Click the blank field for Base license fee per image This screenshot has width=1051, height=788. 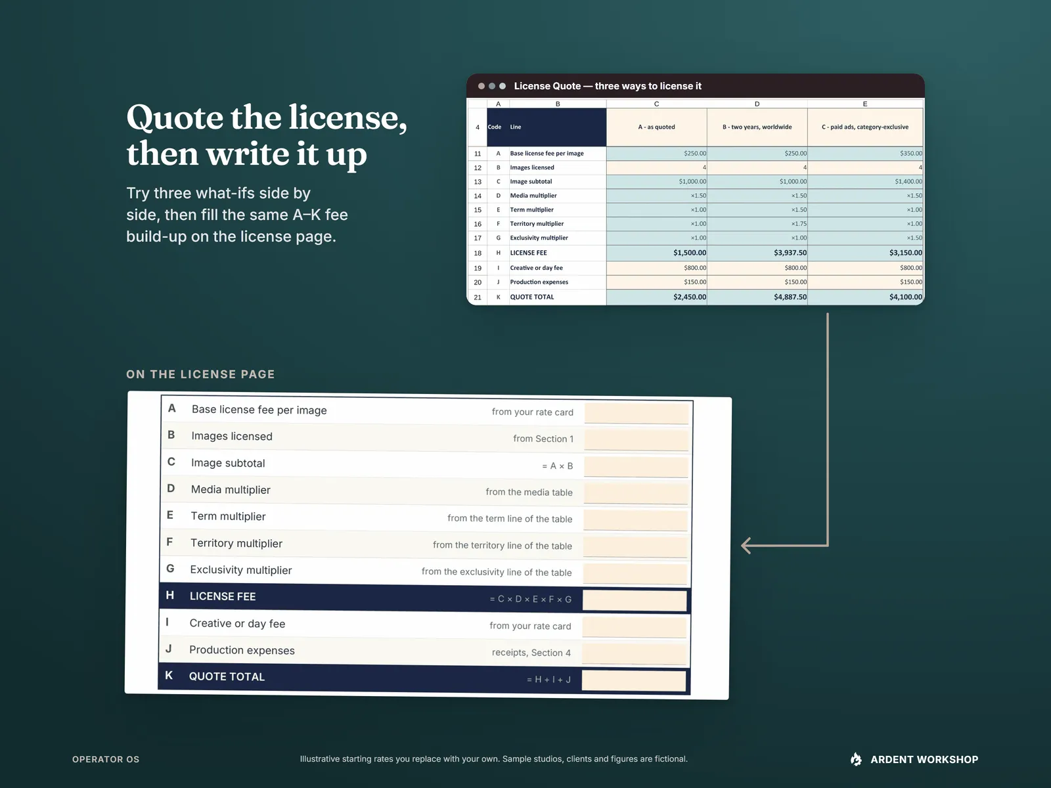click(x=637, y=413)
